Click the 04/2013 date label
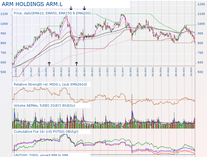 (54, 72)
